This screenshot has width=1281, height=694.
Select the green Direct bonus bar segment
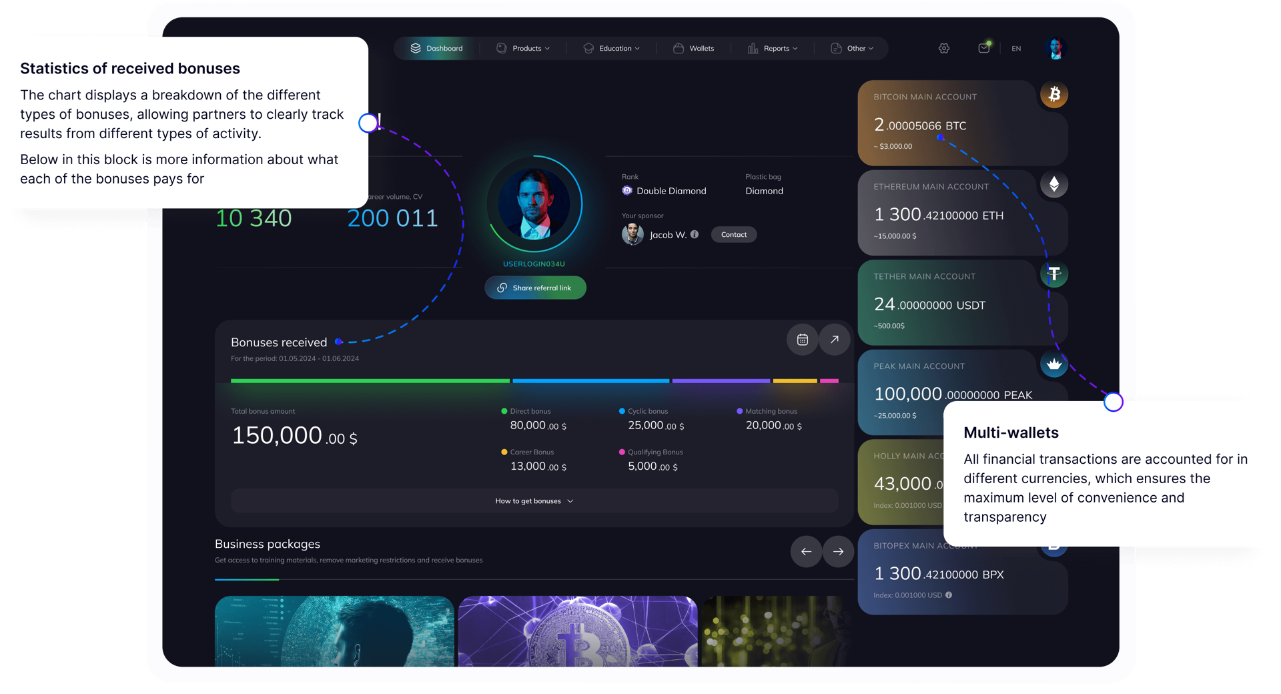(x=370, y=381)
